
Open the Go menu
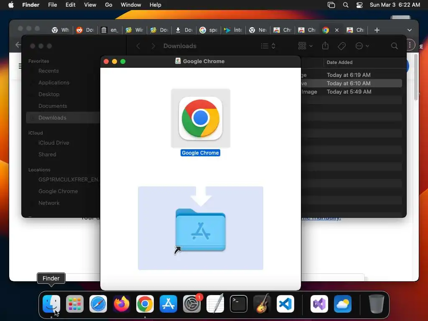point(109,5)
